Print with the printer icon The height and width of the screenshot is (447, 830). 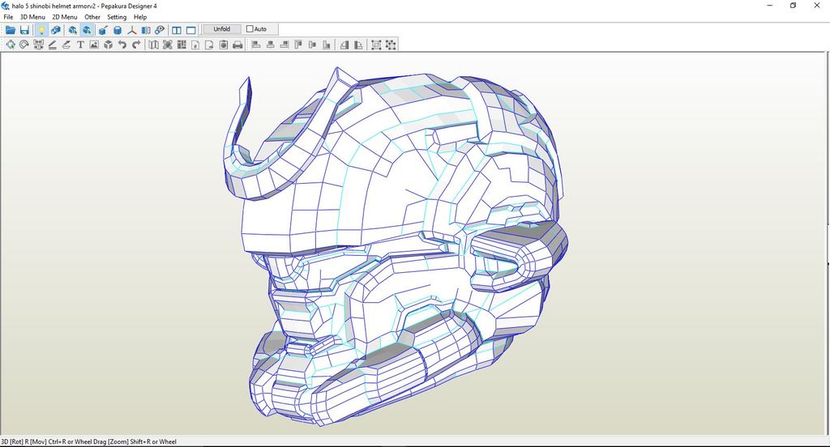coord(237,45)
